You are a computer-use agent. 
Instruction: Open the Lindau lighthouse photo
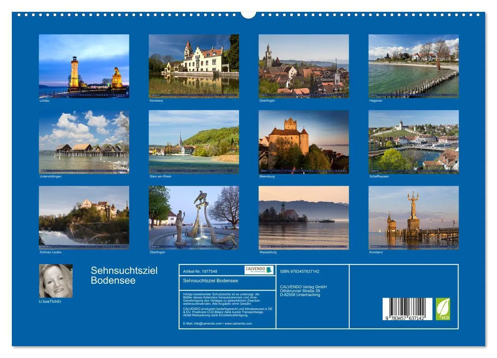click(x=84, y=66)
